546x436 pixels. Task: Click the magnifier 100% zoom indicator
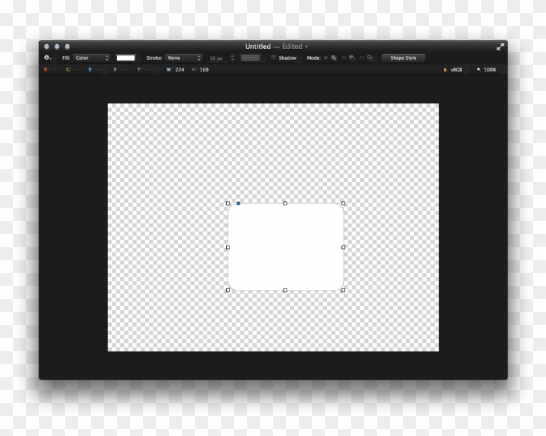click(x=487, y=69)
